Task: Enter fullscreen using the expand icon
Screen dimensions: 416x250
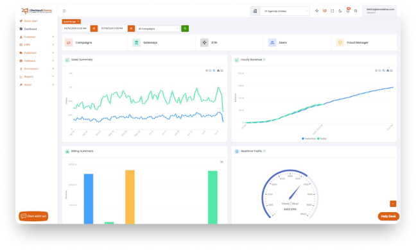Action: point(332,11)
